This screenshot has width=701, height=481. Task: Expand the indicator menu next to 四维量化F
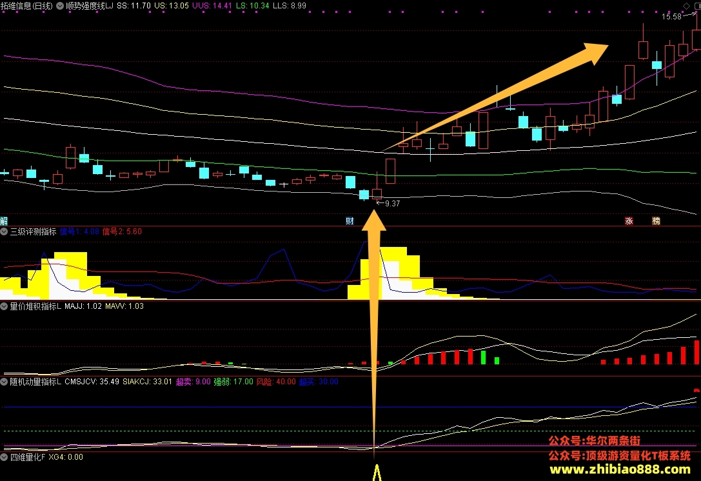point(4,457)
